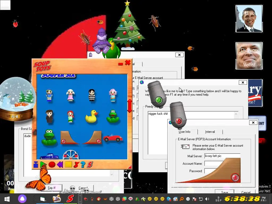Click Say it! in the Bonzi dialog
The image size is (272, 204).
(x=52, y=188)
